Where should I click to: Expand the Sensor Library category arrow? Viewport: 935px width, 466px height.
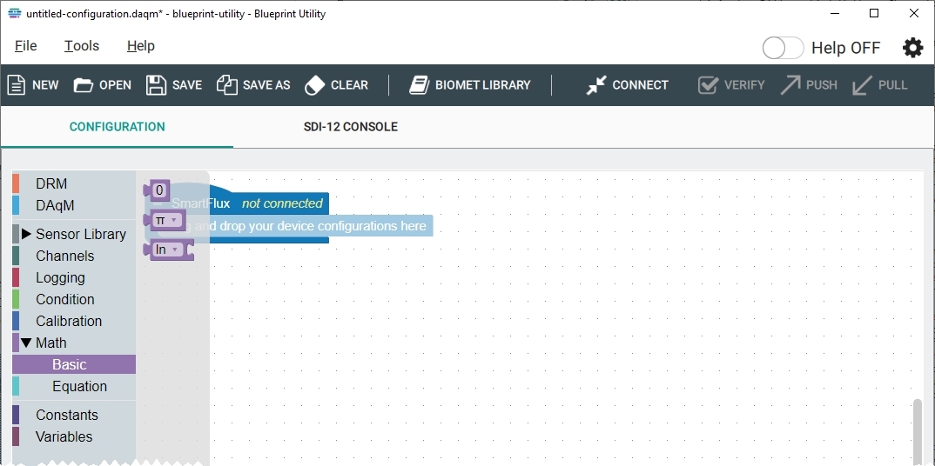pyautogui.click(x=26, y=234)
